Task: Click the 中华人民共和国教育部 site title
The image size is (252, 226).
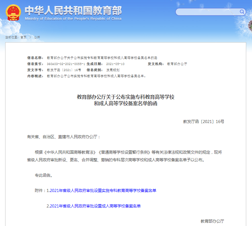Action: click(73, 10)
